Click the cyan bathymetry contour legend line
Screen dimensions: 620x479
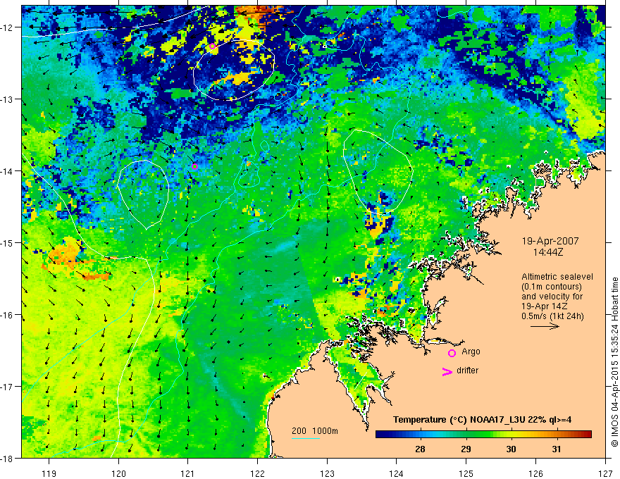[x=306, y=438]
